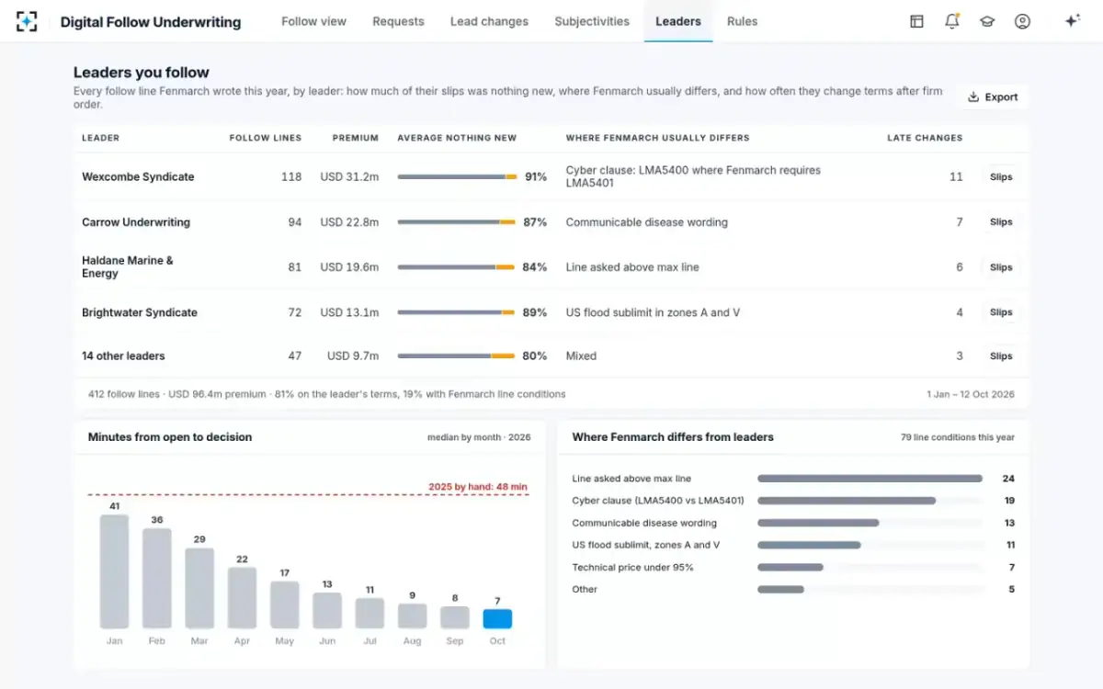Image resolution: width=1103 pixels, height=689 pixels.
Task: Click the Digital Follow Underwriting title
Action: pyautogui.click(x=151, y=21)
